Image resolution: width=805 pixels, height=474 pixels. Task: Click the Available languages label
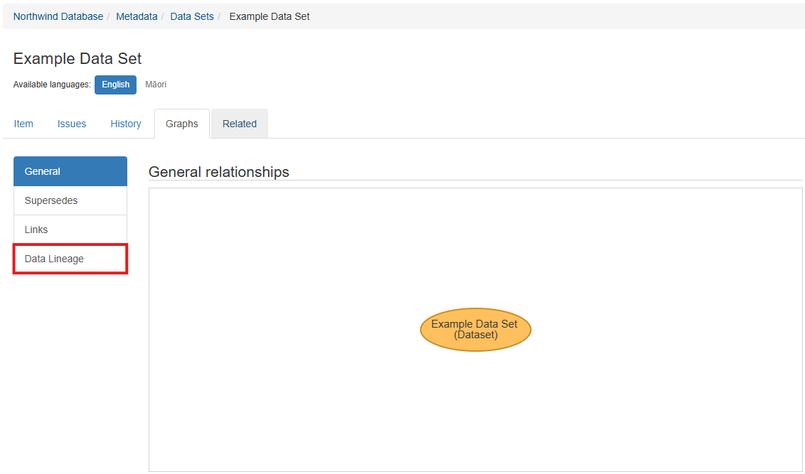[x=52, y=85]
